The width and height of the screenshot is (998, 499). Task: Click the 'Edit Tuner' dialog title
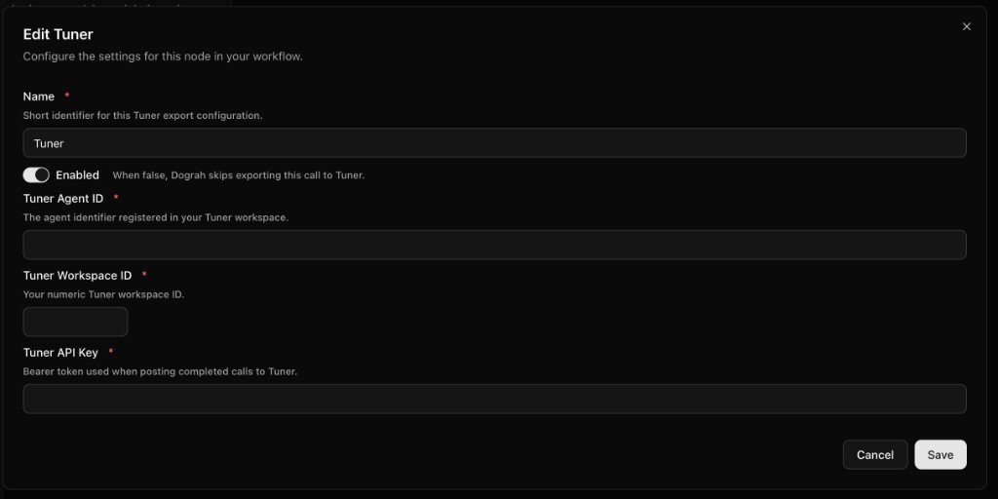click(58, 34)
